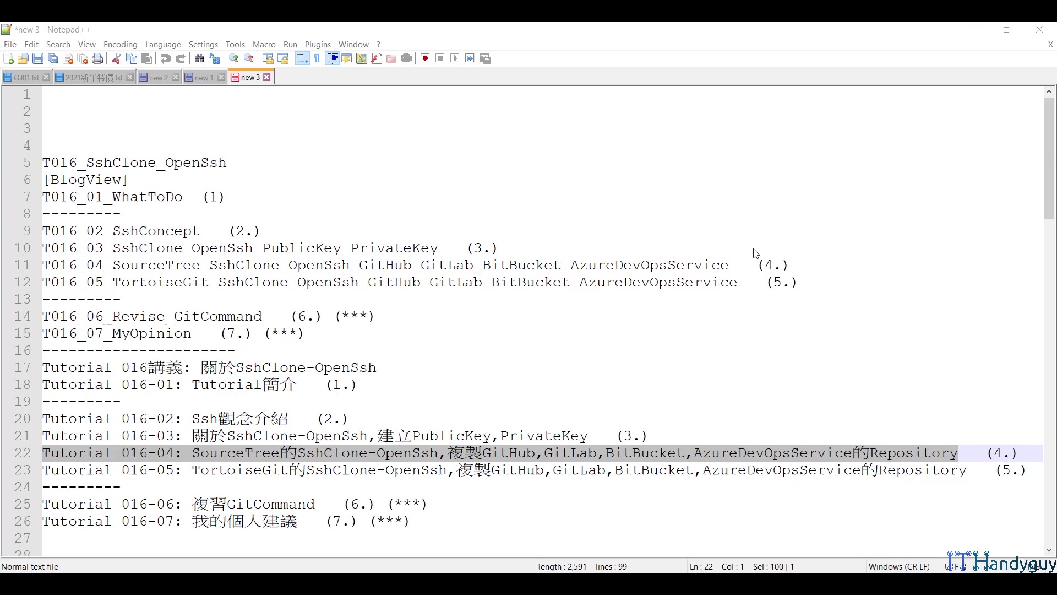Open the Plugins menu
Screen dimensions: 1057x595
point(318,45)
